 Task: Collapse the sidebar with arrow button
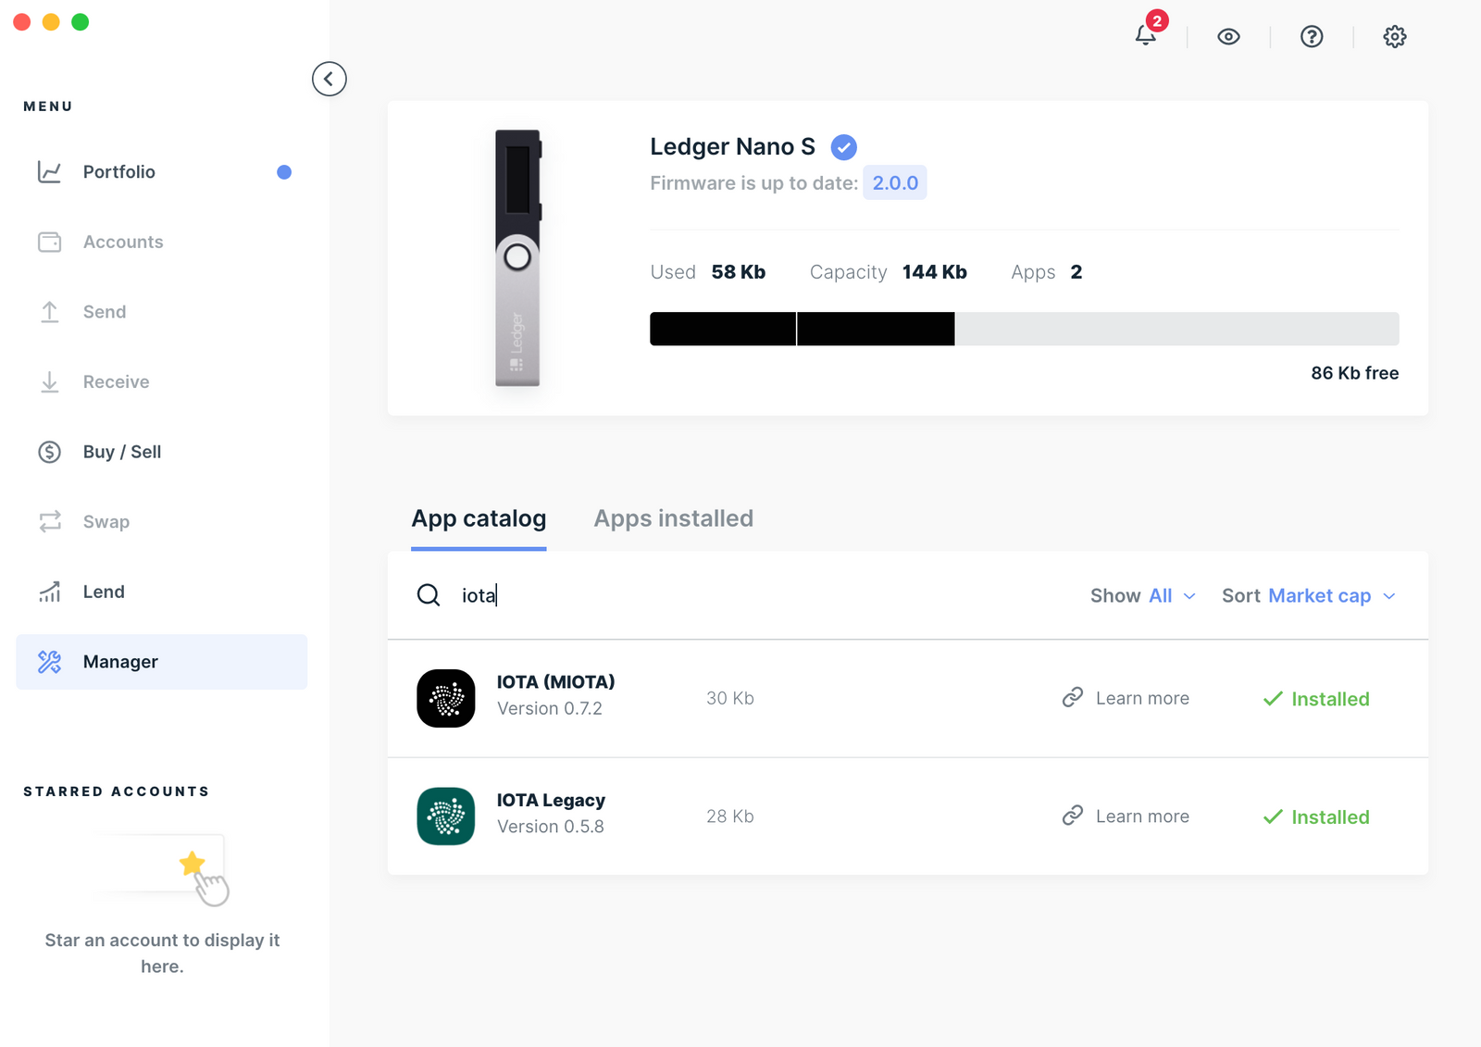coord(330,79)
